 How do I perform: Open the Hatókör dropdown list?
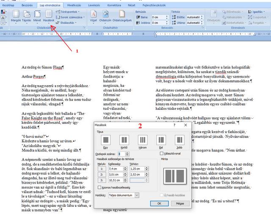136,195
